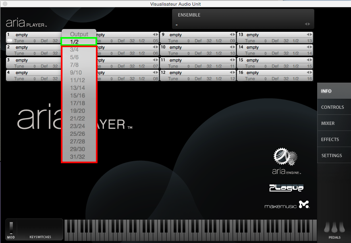
Task: Open the slot 10 empty instrument dropdown
Action: click(x=197, y=48)
